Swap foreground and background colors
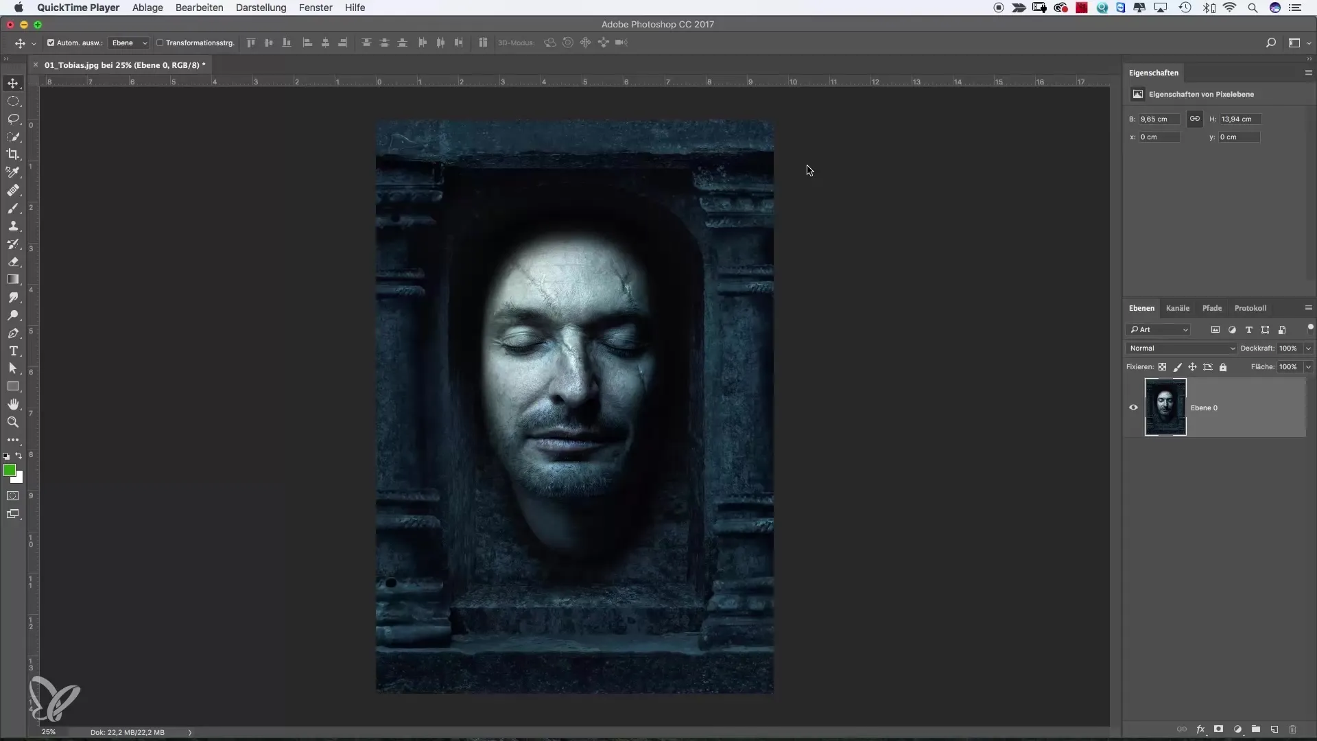 (x=19, y=456)
